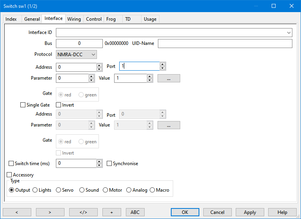Click the UID-Name text field
The width and height of the screenshot is (301, 219).
[x=225, y=43]
